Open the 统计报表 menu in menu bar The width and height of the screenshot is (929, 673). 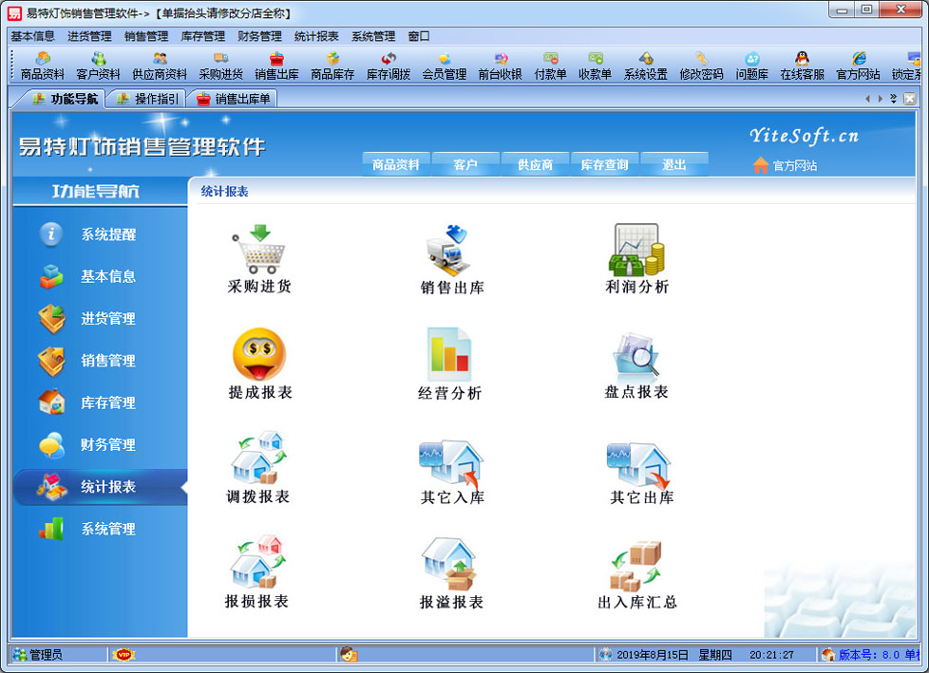(316, 36)
